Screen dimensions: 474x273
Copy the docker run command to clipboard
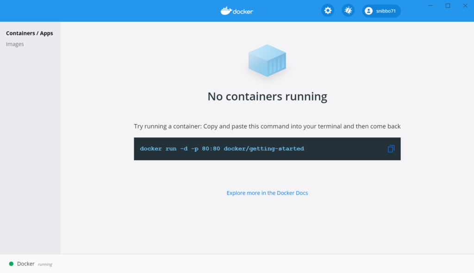point(391,149)
